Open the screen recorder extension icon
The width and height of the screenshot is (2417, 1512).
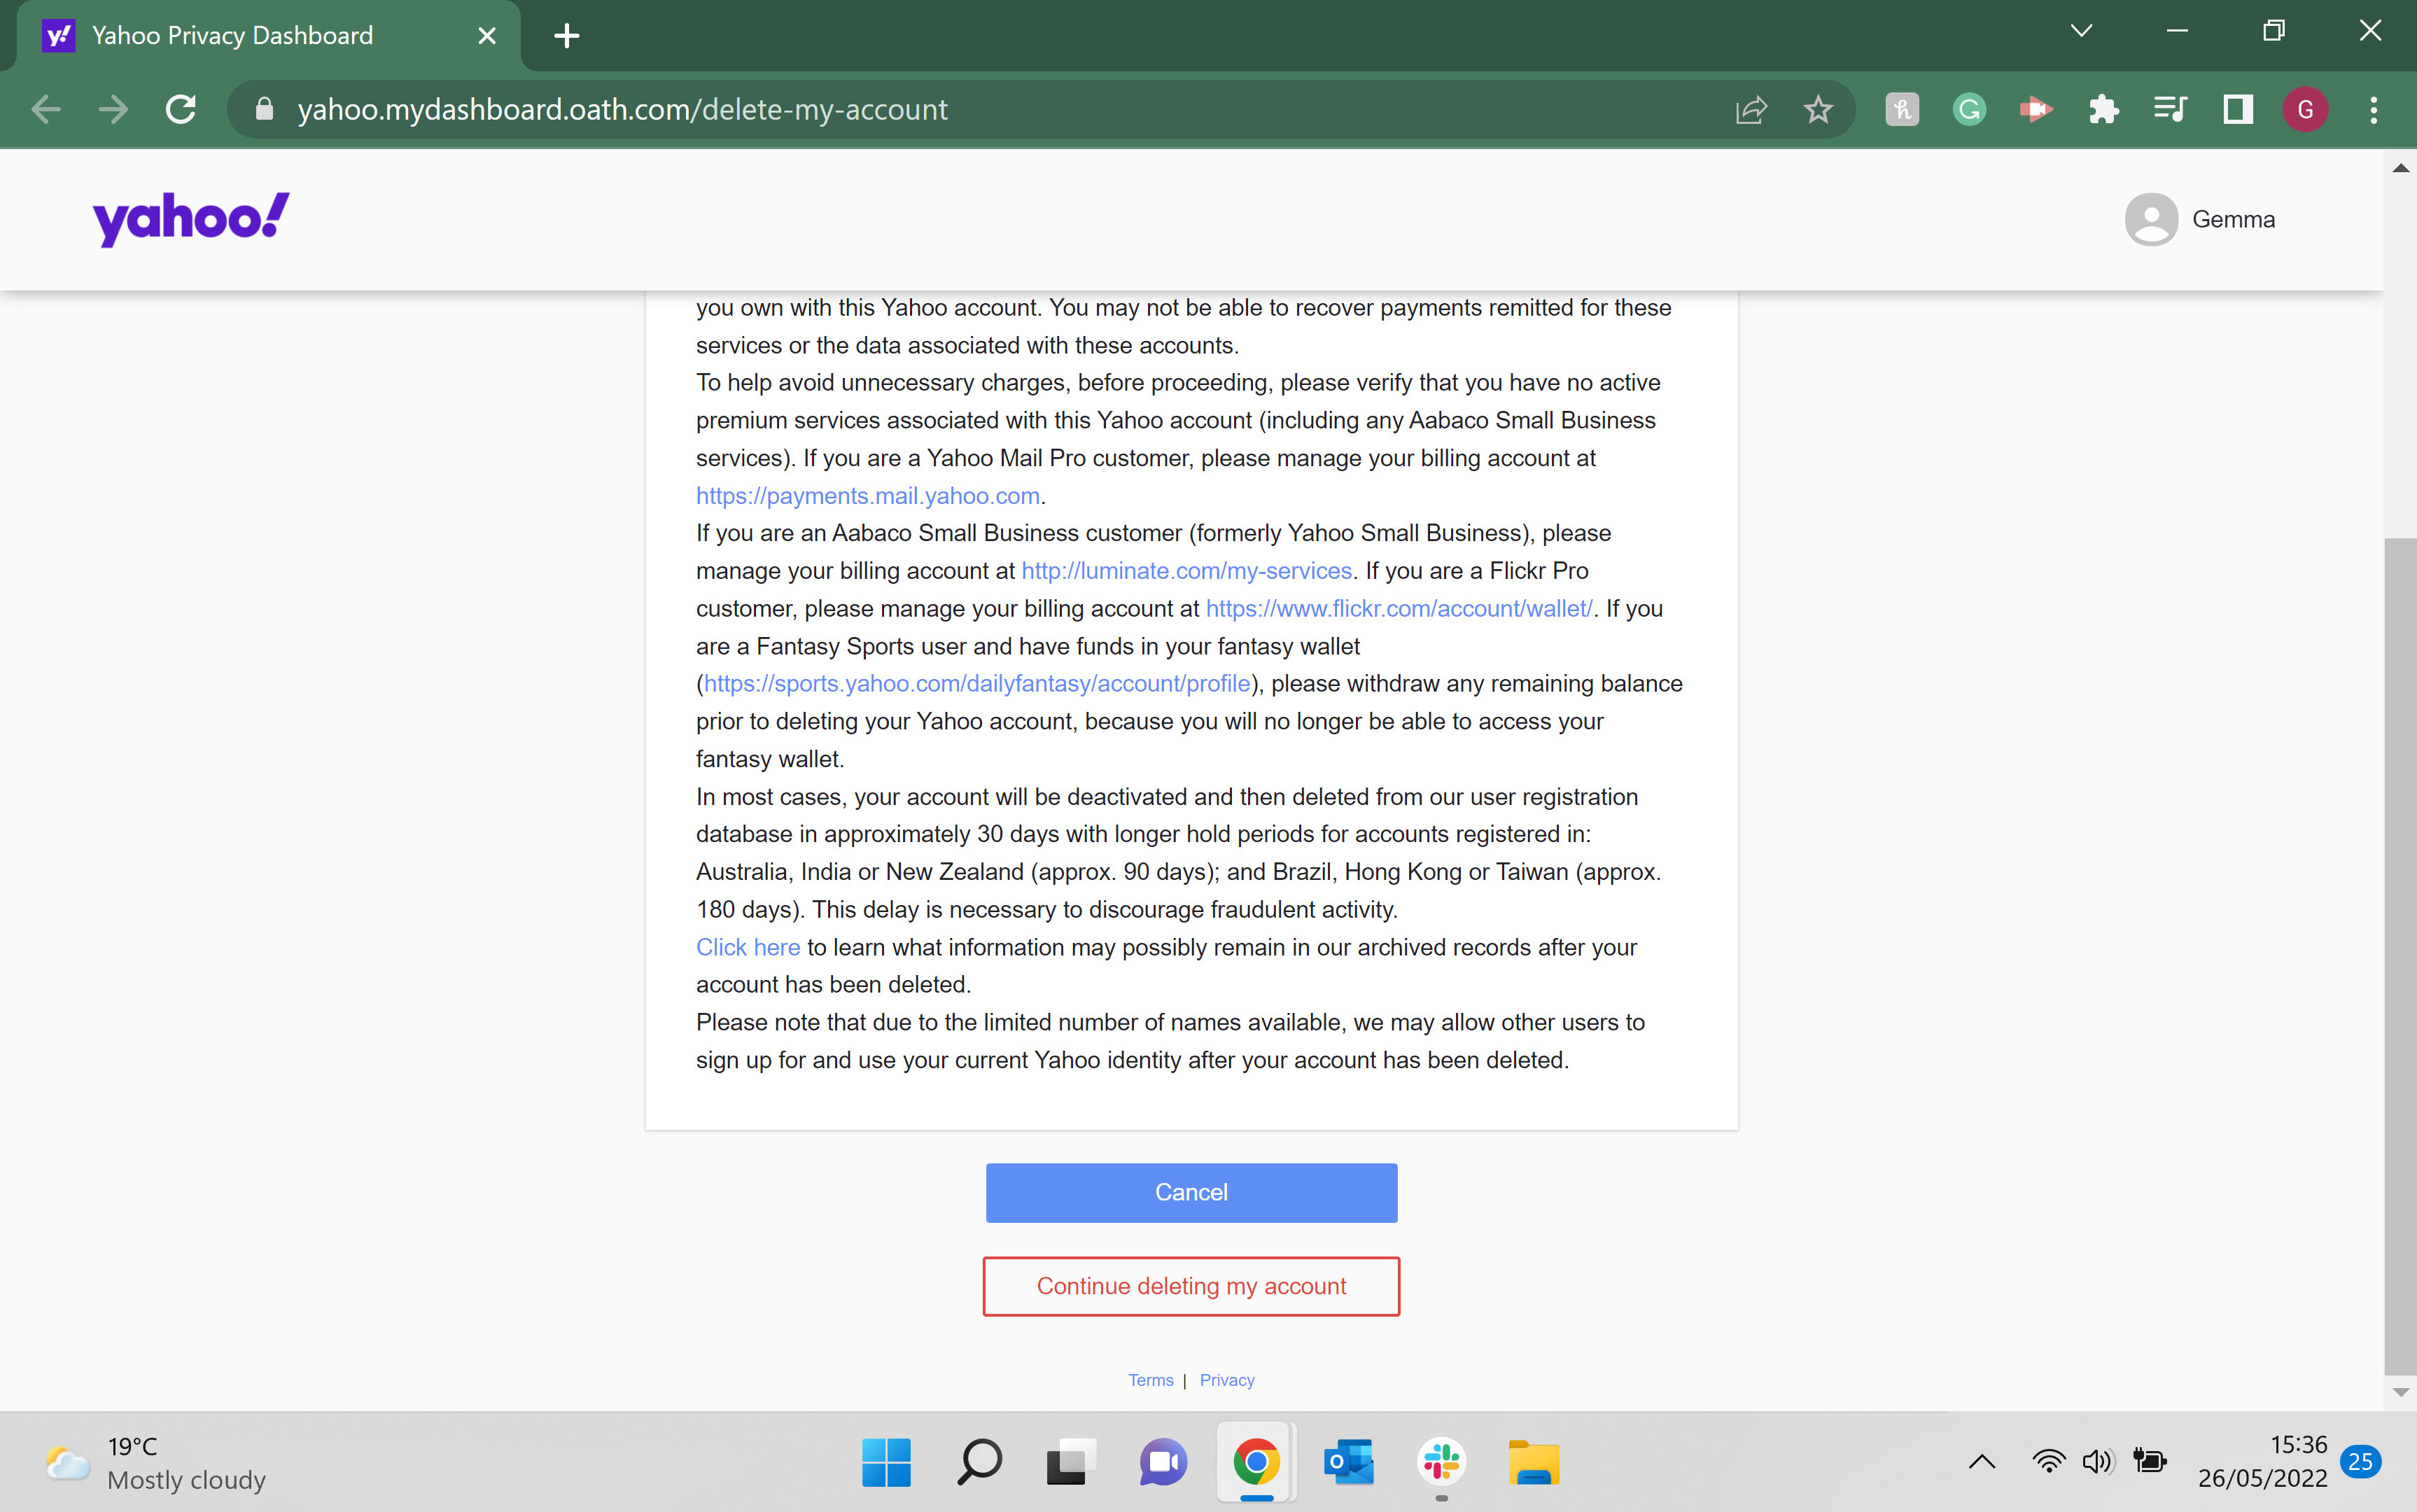click(2036, 109)
